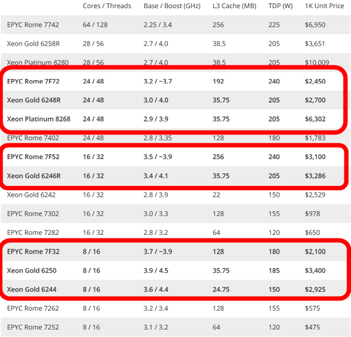Click the '3.0 / 3.3' clock cell
The image size is (351, 337).
[x=156, y=214]
